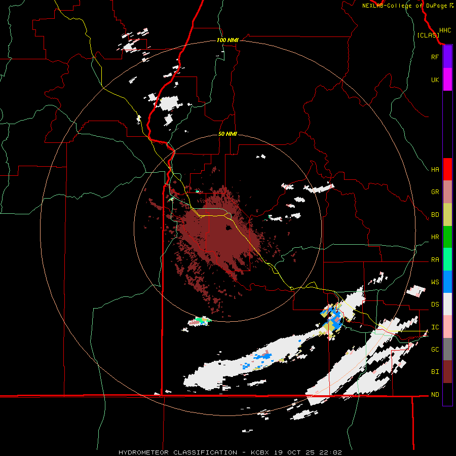This screenshot has height=456, width=456.
Task: Click the IC pink legend swatch
Action: pos(447,327)
